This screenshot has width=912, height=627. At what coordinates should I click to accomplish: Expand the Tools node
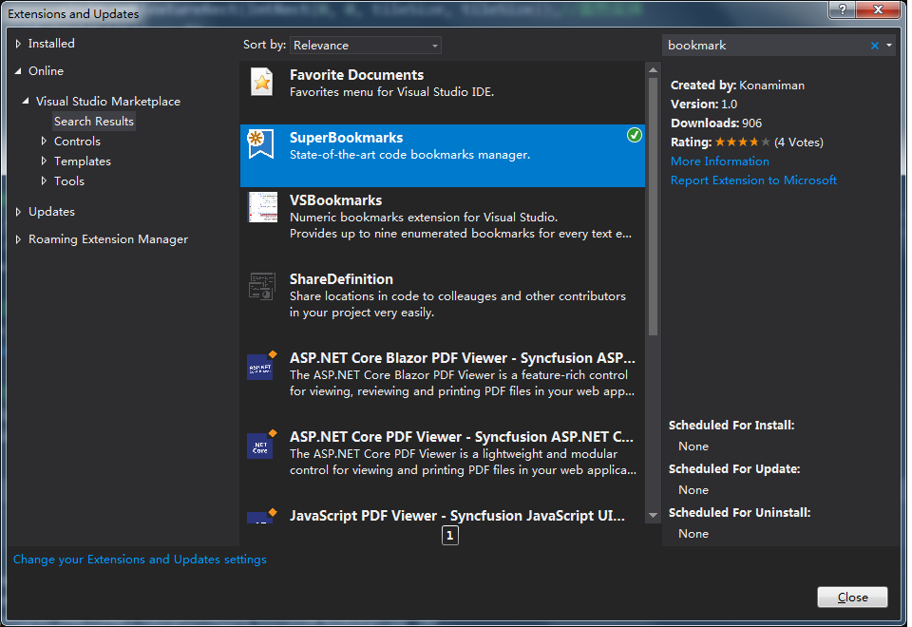44,180
